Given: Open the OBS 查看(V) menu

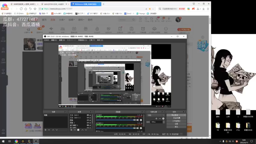Looking at the screenshot, I should coord(62,40).
